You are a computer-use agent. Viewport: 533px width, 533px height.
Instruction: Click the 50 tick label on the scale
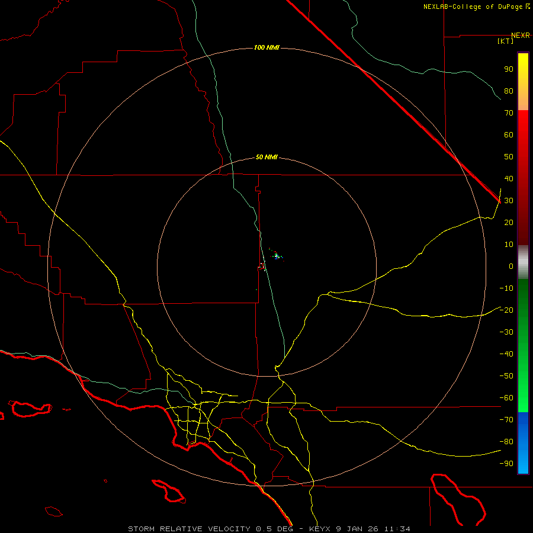tap(509, 157)
